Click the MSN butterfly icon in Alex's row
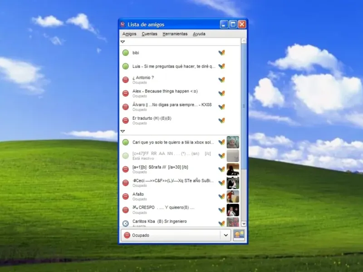The height and width of the screenshot is (272, 363). pos(221,93)
